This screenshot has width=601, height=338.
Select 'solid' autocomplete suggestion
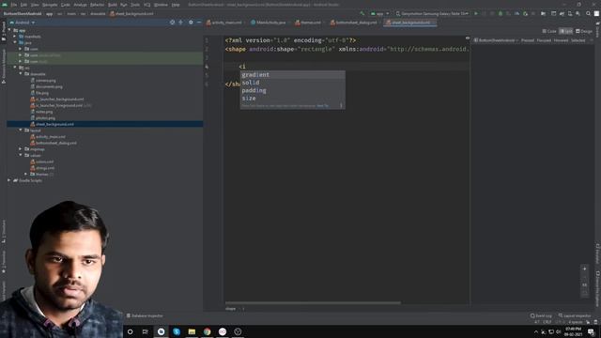click(x=292, y=83)
